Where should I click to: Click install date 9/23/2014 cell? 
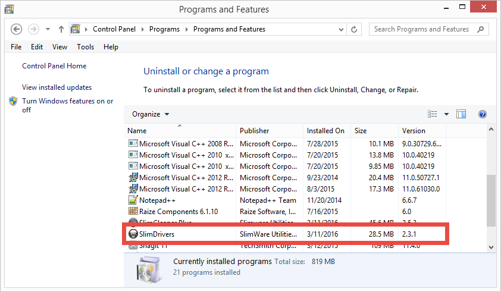(322, 178)
